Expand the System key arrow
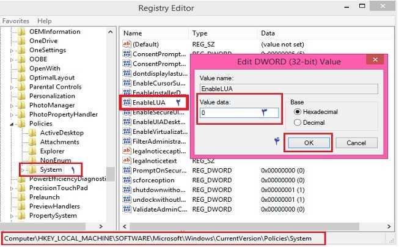This screenshot has height=247, width=399. [24, 170]
